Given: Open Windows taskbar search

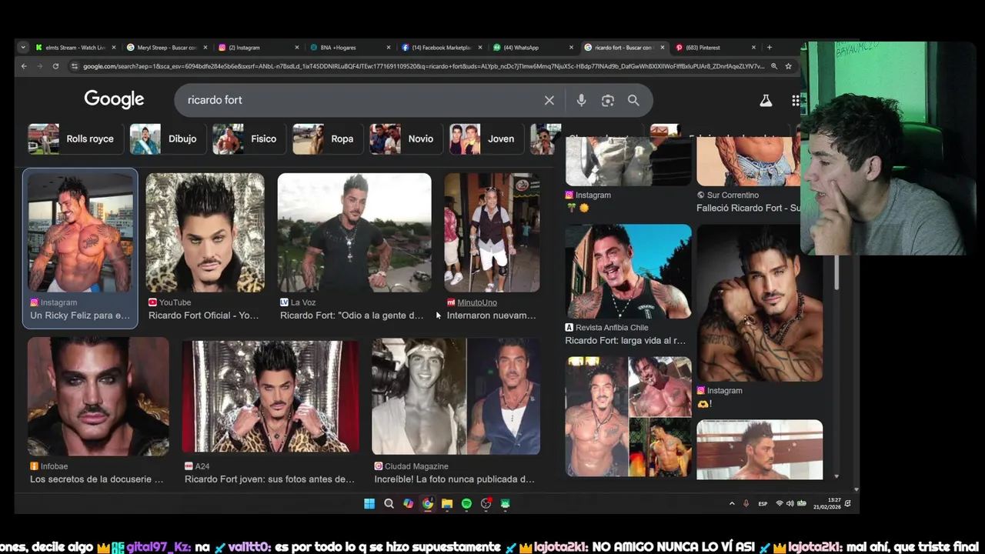Looking at the screenshot, I should click(389, 504).
